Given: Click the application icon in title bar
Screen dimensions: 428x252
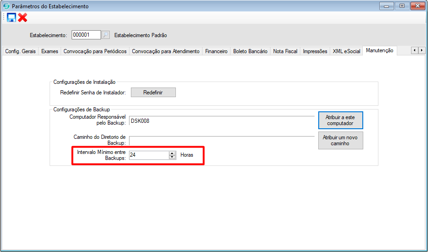Looking at the screenshot, I should pos(6,6).
